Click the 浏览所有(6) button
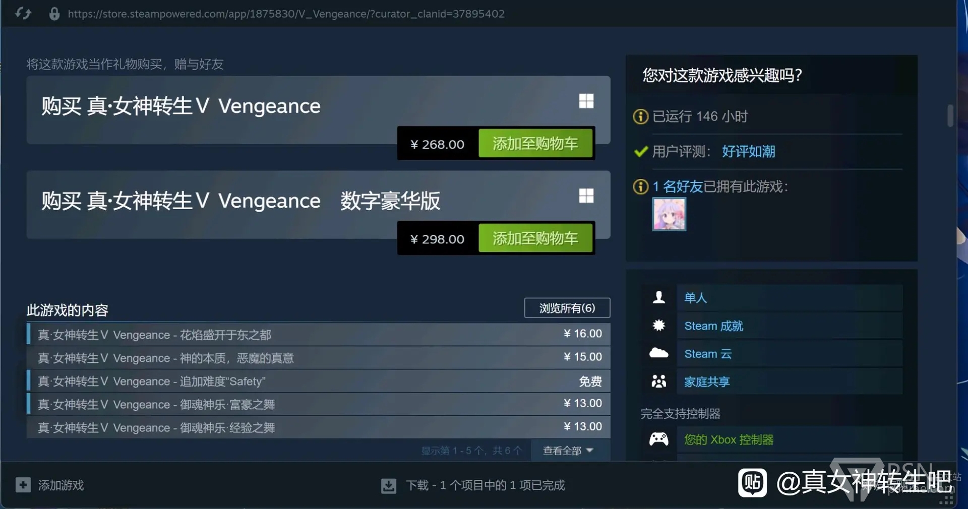 point(567,308)
